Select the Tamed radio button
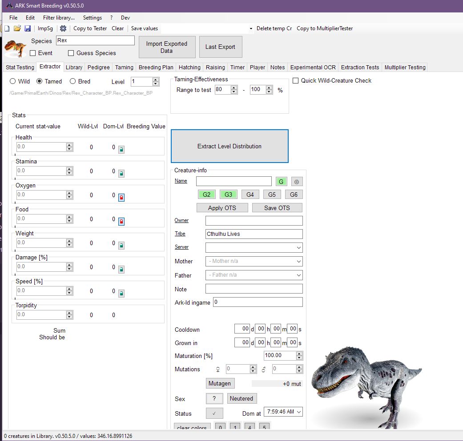The image size is (463, 441). pos(39,81)
